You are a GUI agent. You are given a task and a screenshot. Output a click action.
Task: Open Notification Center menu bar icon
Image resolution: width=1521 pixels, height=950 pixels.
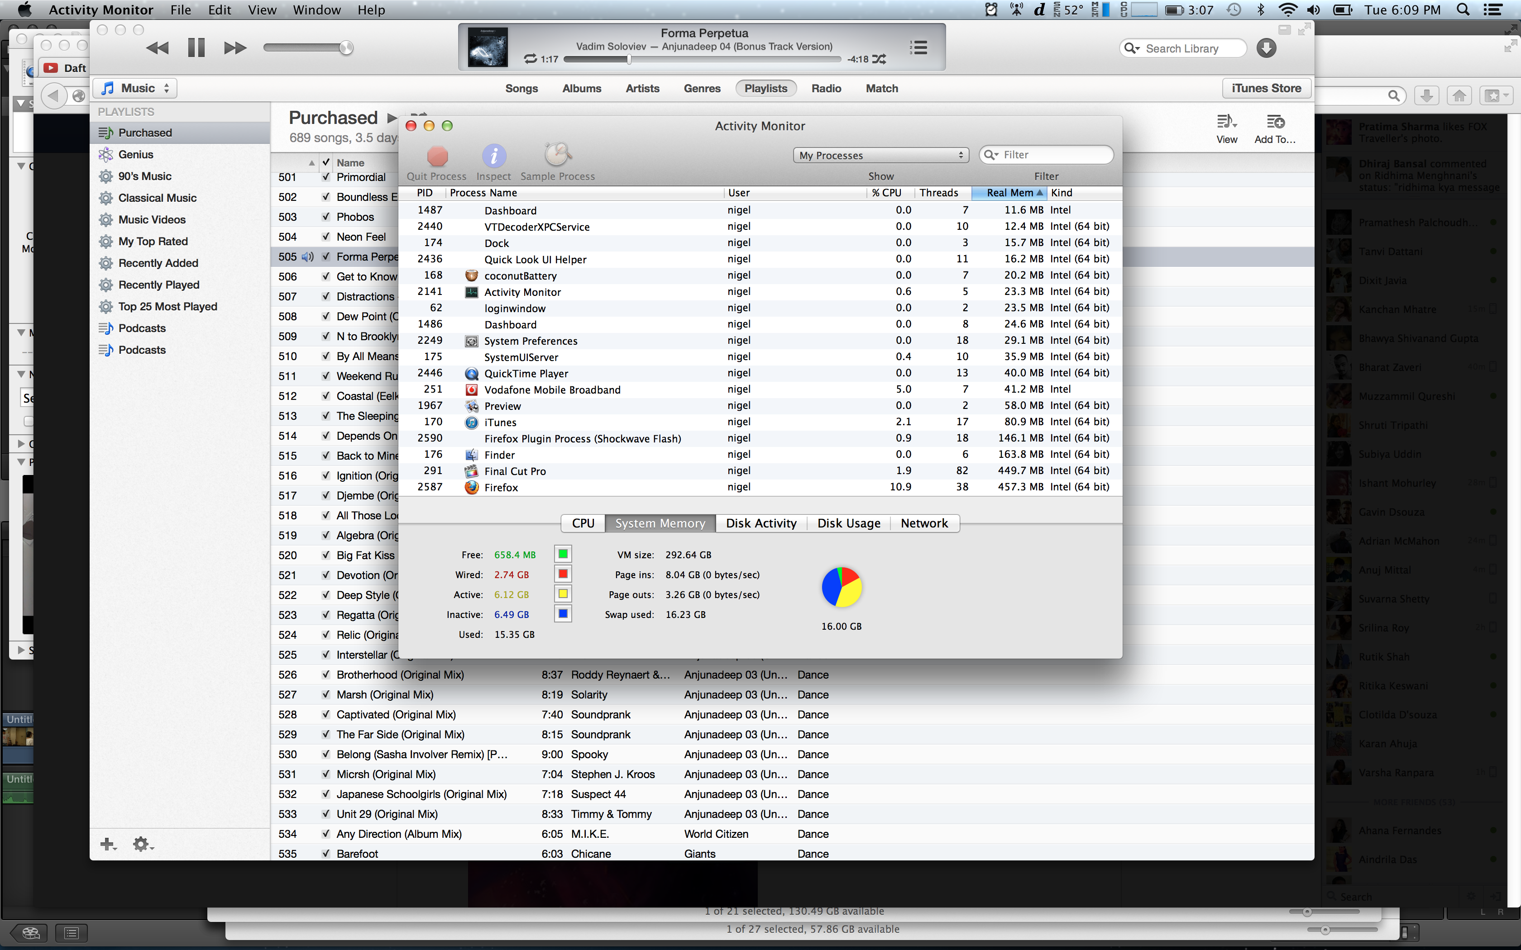click(x=1493, y=9)
